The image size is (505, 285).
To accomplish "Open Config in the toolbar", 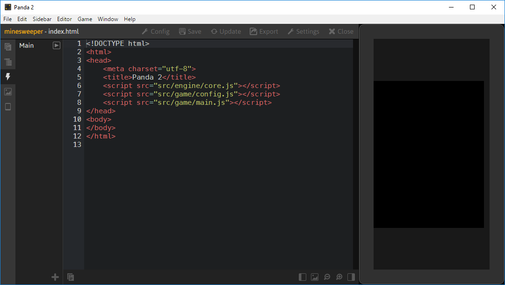I will click(156, 32).
